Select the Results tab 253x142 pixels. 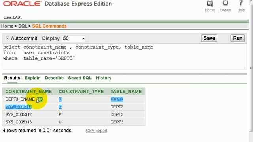[x=12, y=78]
